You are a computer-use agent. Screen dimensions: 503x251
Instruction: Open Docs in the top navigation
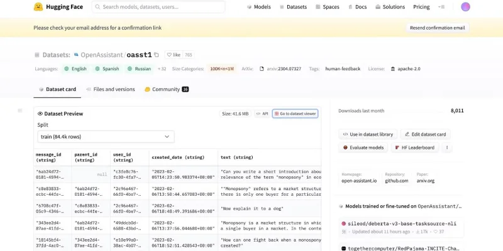coord(358,7)
